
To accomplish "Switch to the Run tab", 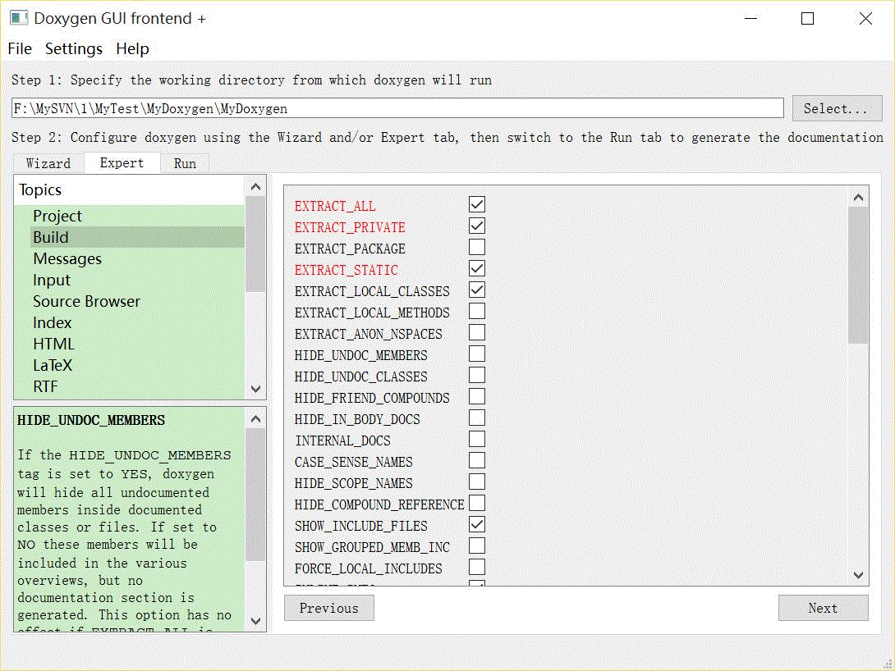I will click(185, 163).
